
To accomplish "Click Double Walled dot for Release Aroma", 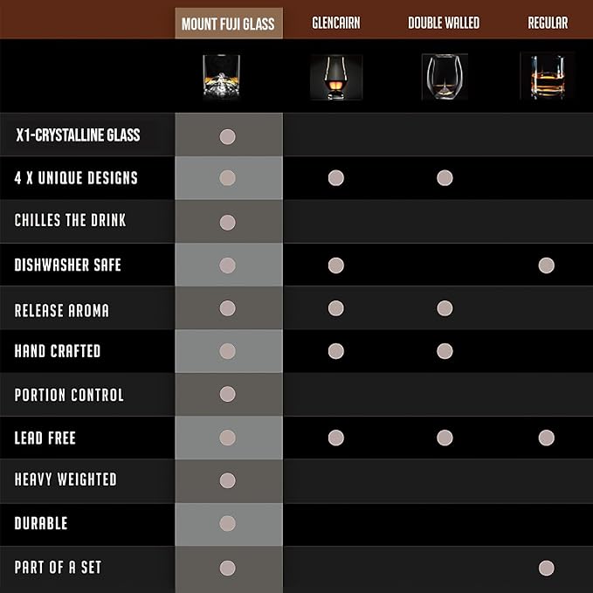I will coord(445,308).
